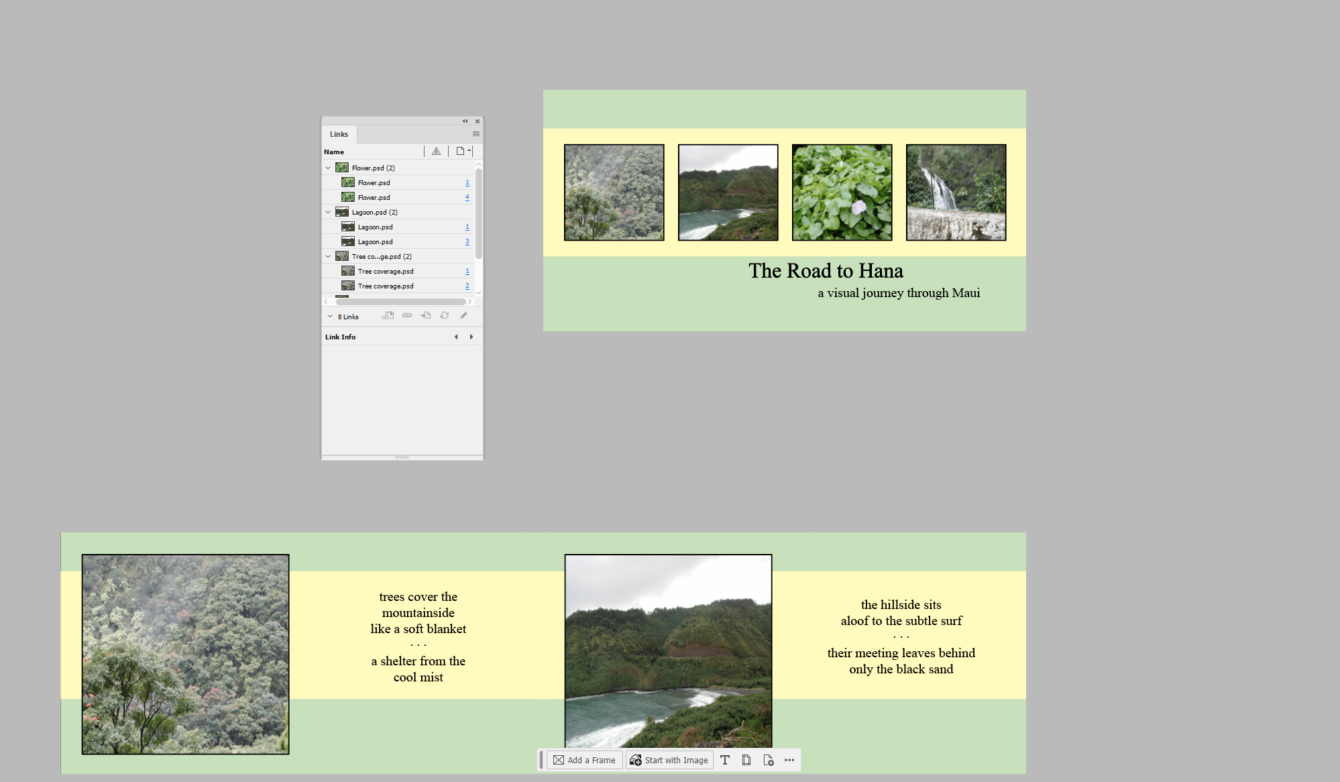Screen dimensions: 1340x782
Task: Collapse the Flower.psd link group
Action: click(x=328, y=168)
